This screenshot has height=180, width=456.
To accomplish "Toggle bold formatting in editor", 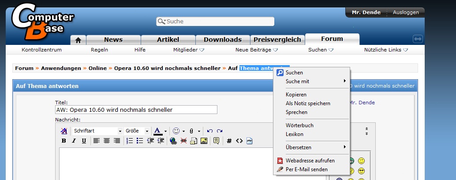I will tap(64, 141).
